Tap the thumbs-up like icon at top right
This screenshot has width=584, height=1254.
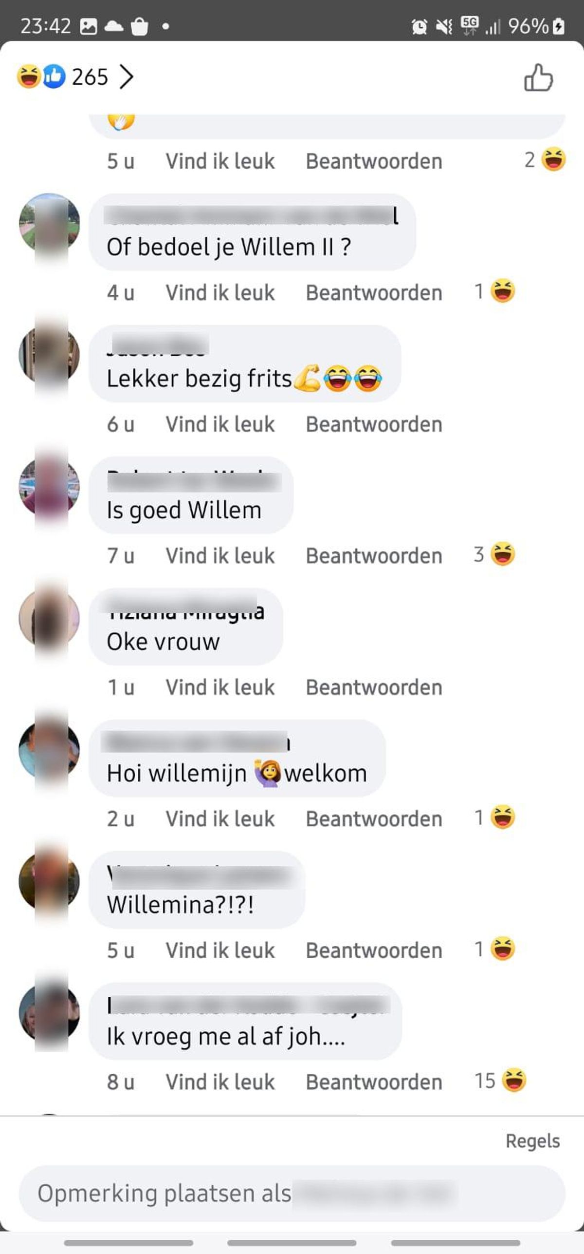tap(538, 78)
